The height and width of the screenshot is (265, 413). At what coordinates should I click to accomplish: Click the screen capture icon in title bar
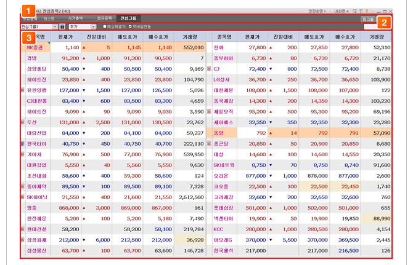point(354,11)
